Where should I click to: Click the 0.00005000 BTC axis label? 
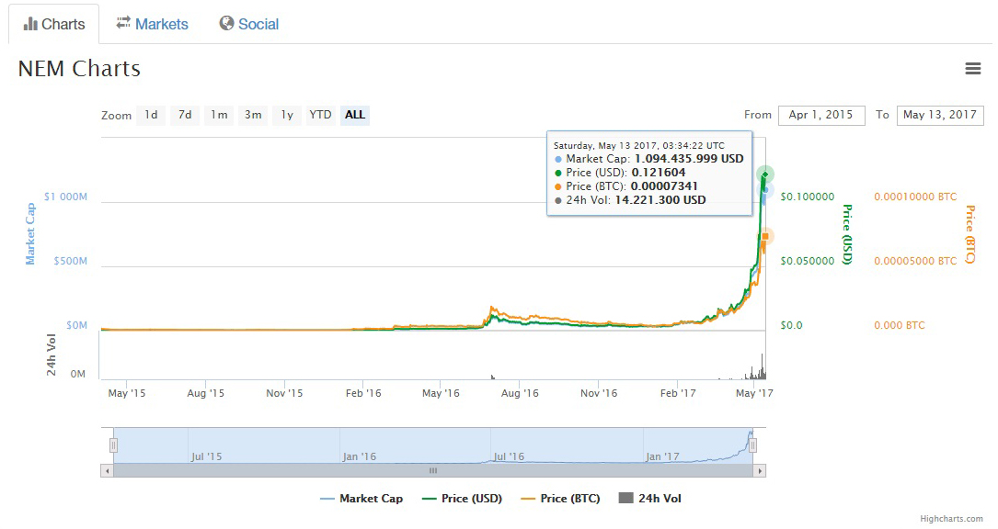click(x=915, y=261)
